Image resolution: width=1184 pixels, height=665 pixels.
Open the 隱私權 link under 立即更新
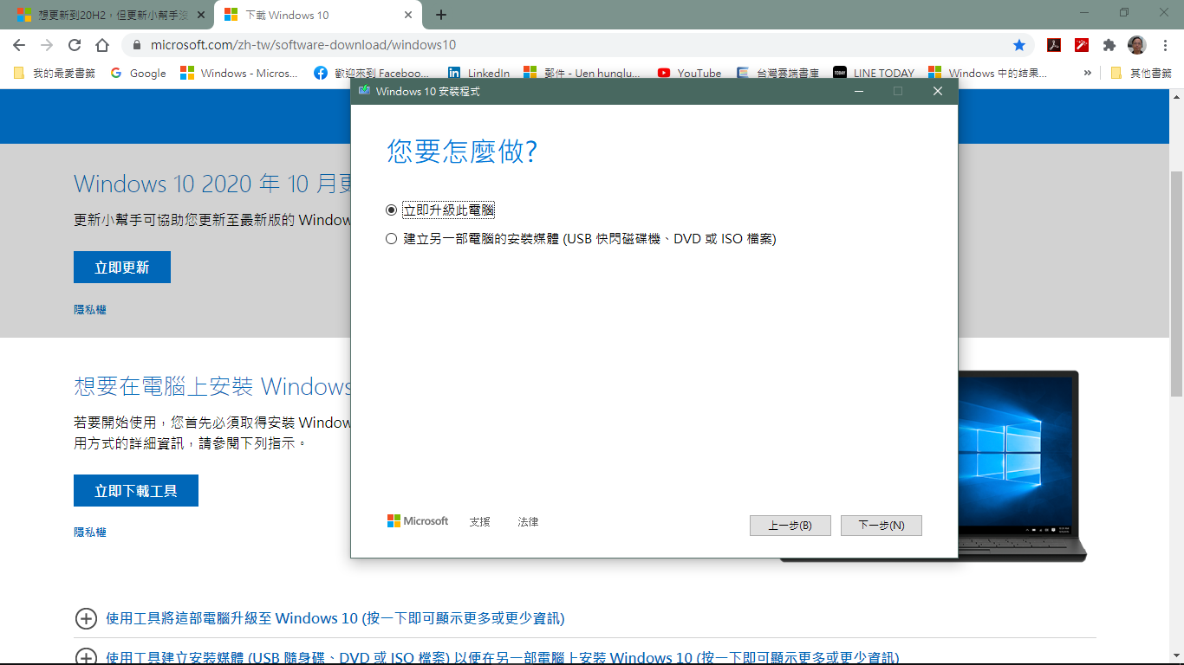pos(90,309)
